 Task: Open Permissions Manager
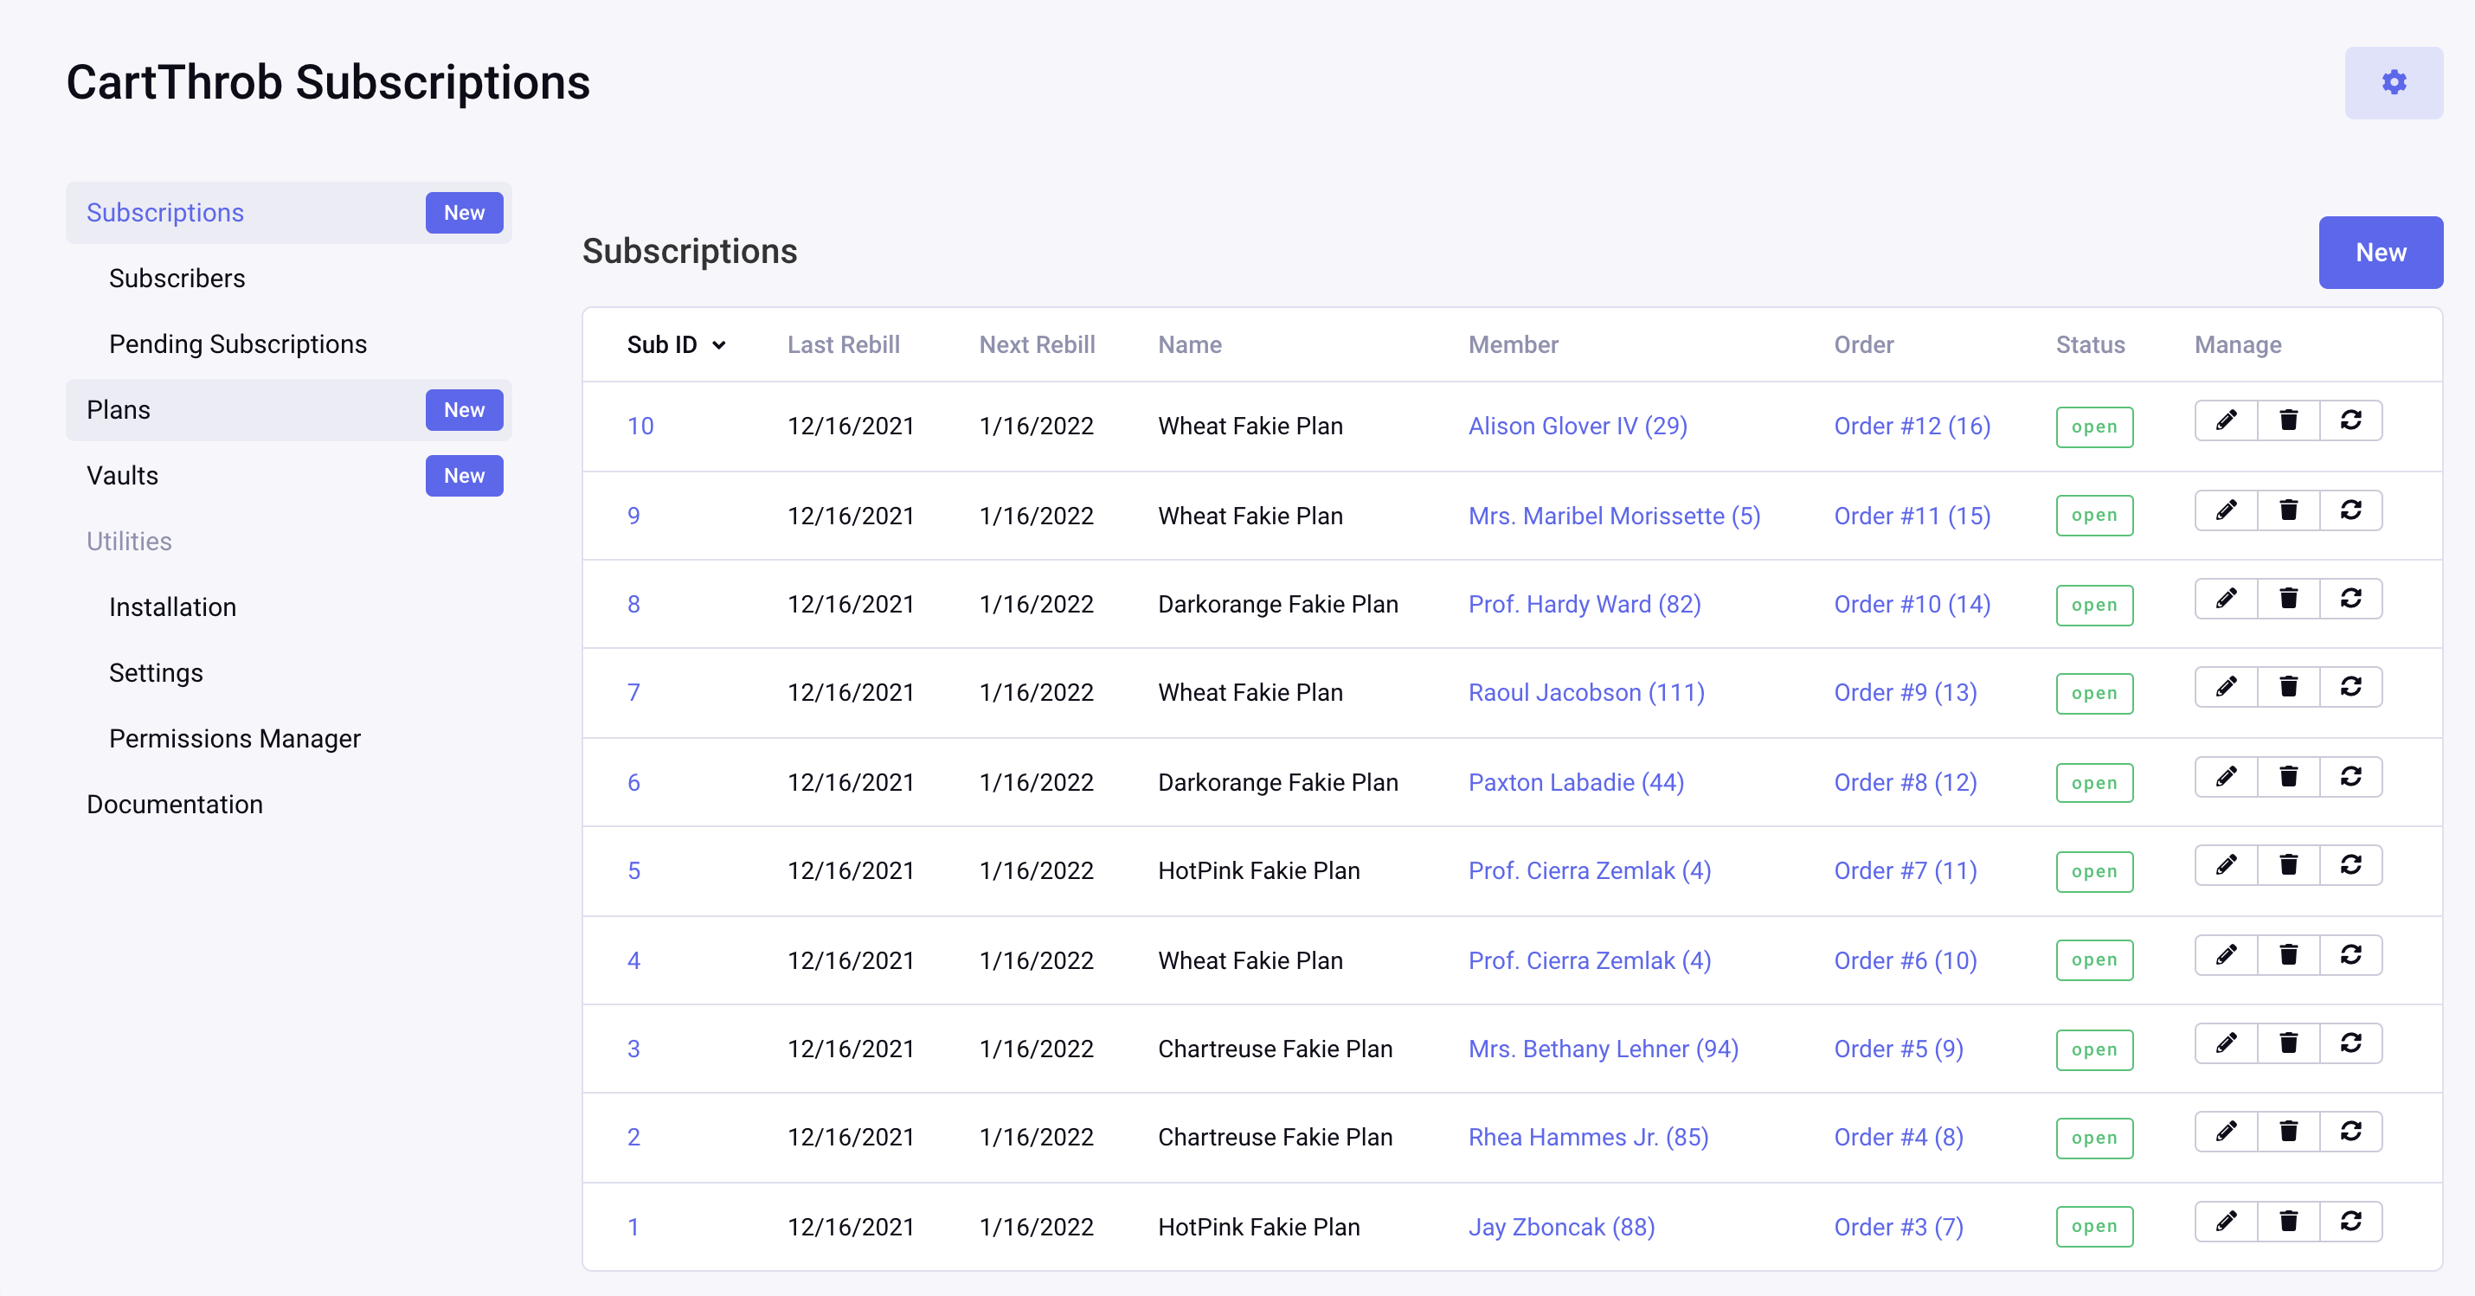[235, 739]
